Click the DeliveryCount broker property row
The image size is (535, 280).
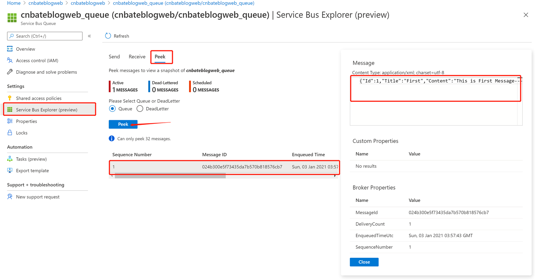click(436, 224)
